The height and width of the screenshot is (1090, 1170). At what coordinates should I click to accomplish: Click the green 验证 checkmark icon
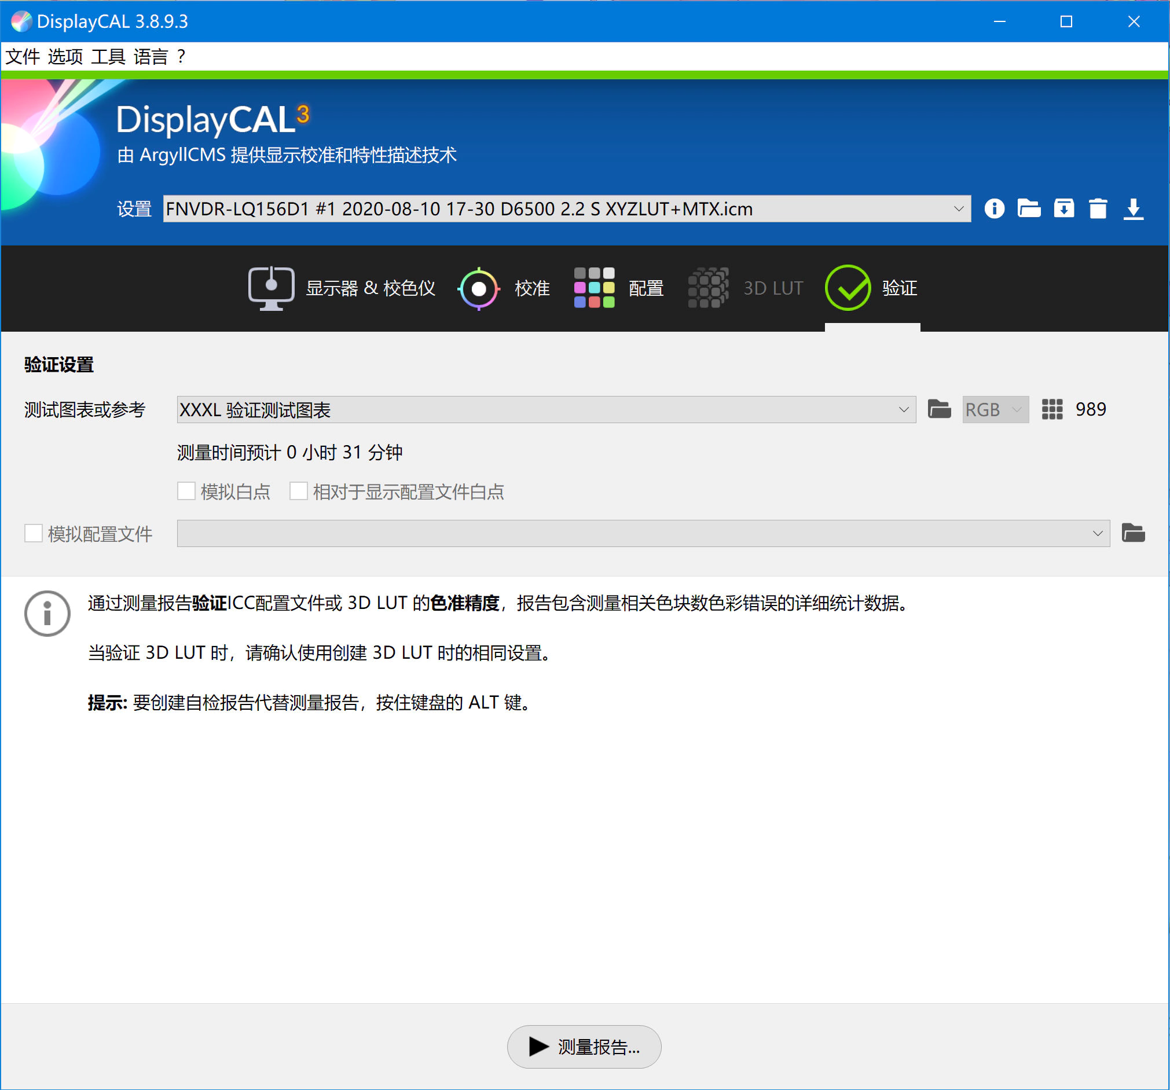848,288
